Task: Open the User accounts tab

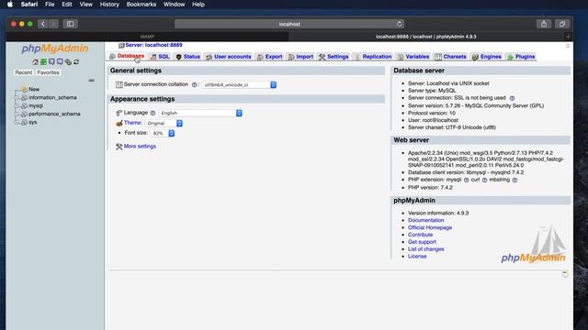Action: [229, 57]
